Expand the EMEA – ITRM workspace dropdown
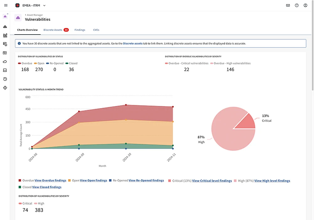Viewport: 314px width, 220px height. pos(44,5)
